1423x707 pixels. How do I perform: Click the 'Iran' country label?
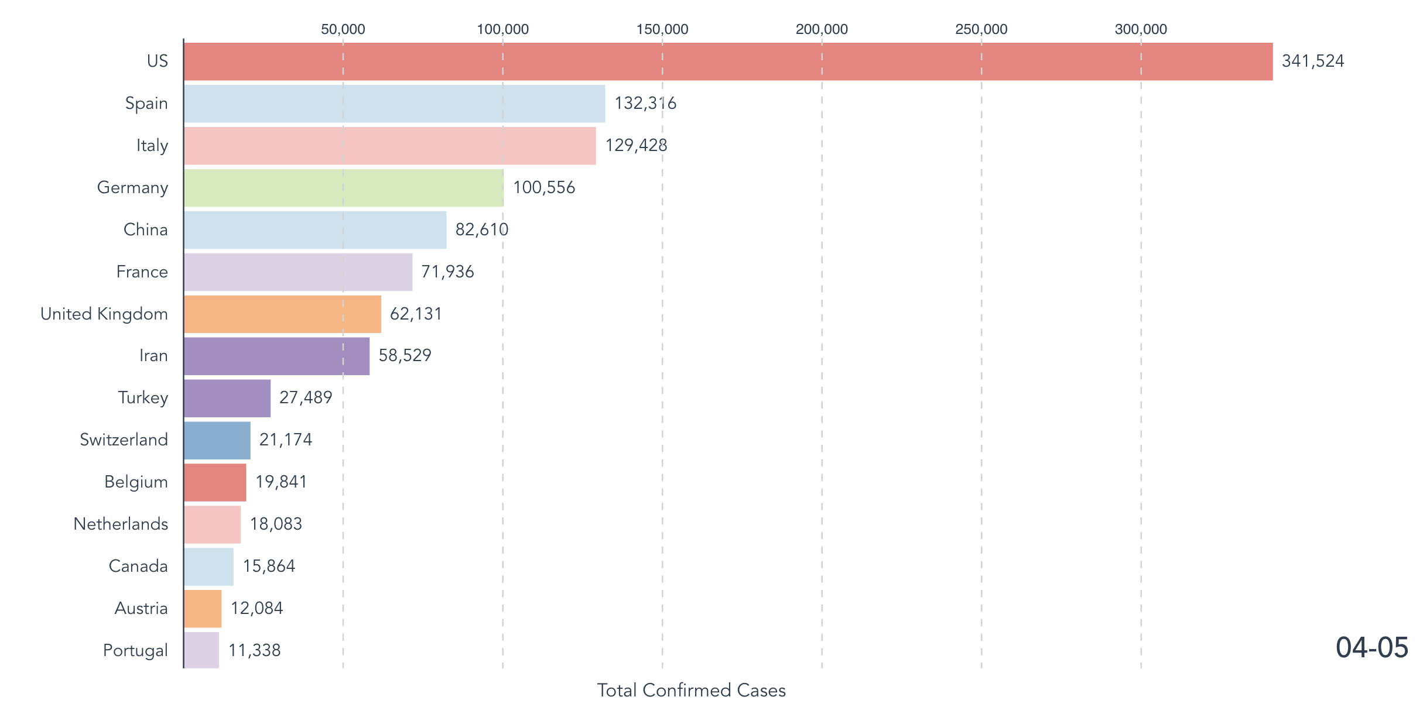[x=153, y=356]
